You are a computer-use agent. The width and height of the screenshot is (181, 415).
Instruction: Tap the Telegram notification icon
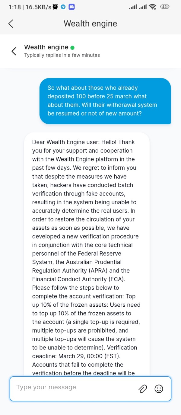pyautogui.click(x=63, y=7)
